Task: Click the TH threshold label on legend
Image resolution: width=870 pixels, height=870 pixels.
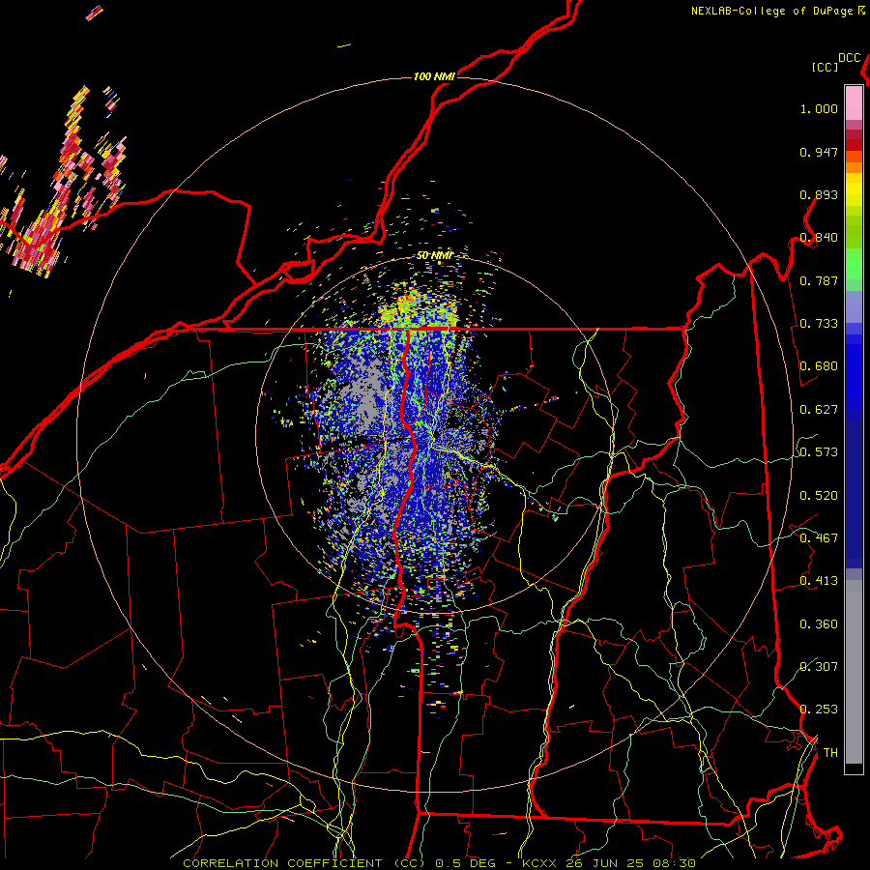Action: 830,753
